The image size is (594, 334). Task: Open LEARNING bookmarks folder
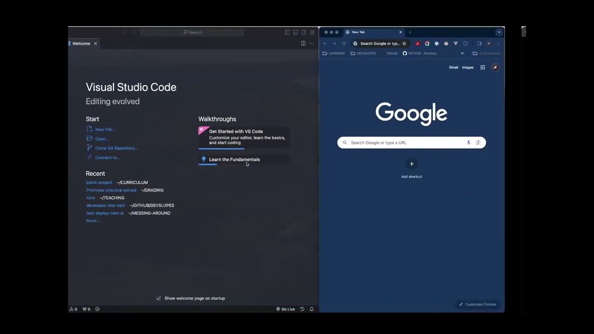coord(334,53)
